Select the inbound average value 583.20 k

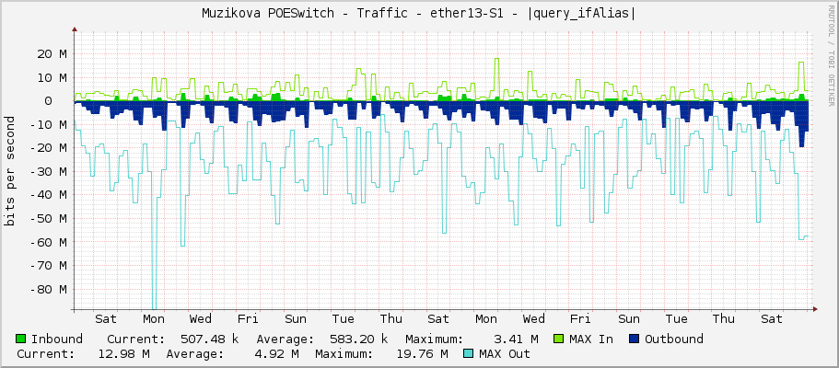coord(359,339)
